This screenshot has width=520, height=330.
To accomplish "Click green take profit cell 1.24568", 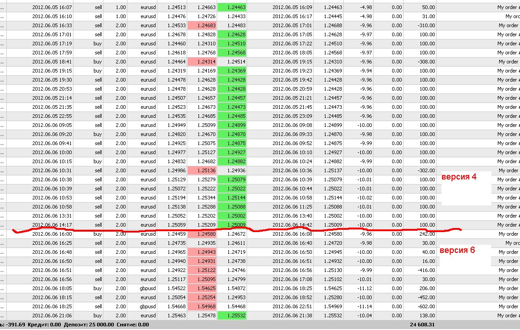I will tap(232, 53).
